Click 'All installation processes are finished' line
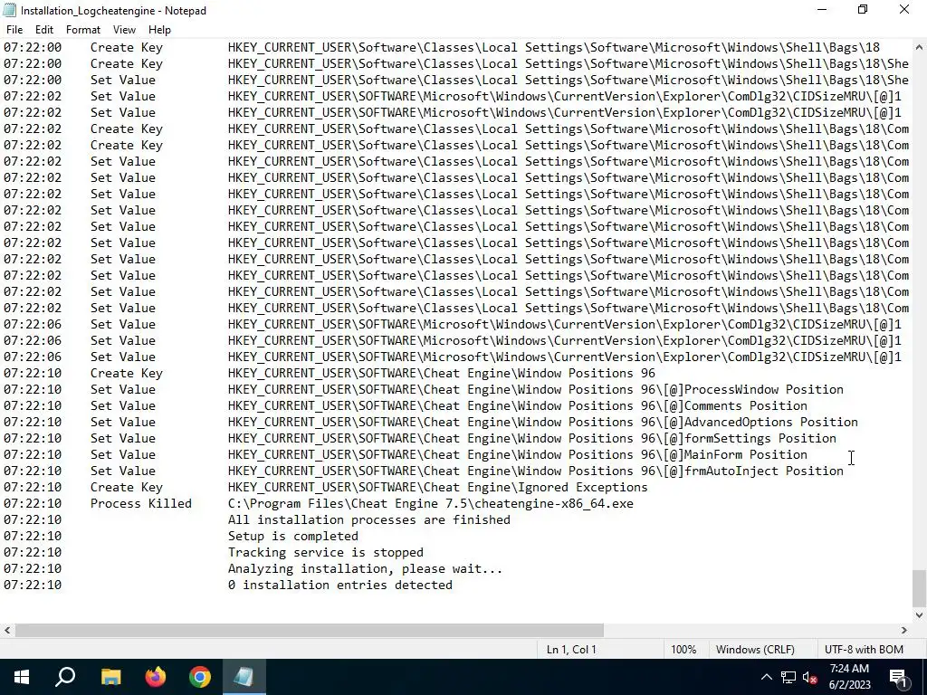This screenshot has width=927, height=695. pyautogui.click(x=369, y=520)
